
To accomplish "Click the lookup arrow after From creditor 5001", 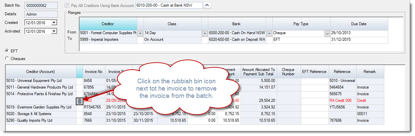I will (140, 34).
